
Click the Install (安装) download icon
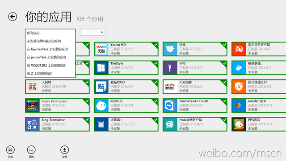64,150
